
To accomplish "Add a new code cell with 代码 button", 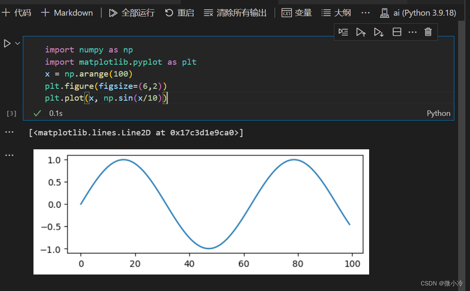I will 16,13.
